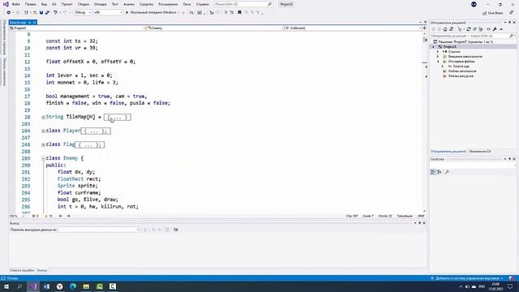This screenshot has height=292, width=519.
Task: Click the Save file toolbar icon
Action: 41,13
